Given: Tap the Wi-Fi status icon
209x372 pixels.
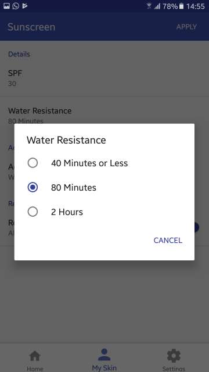Looking at the screenshot, I should click(149, 6).
